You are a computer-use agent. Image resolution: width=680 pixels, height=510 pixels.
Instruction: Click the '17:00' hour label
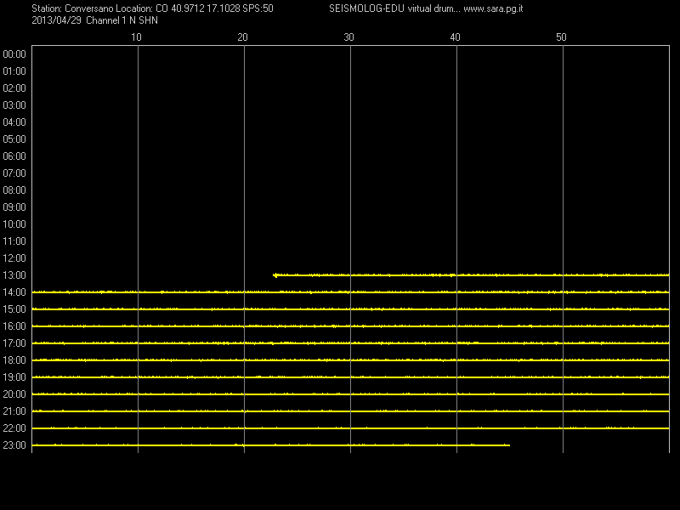pyautogui.click(x=14, y=343)
